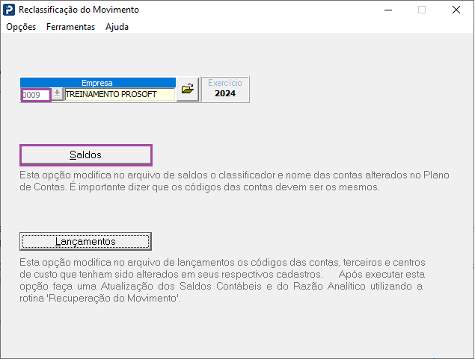475x359 pixels.
Task: Focus the Empresa code field 0009
Action: point(36,95)
